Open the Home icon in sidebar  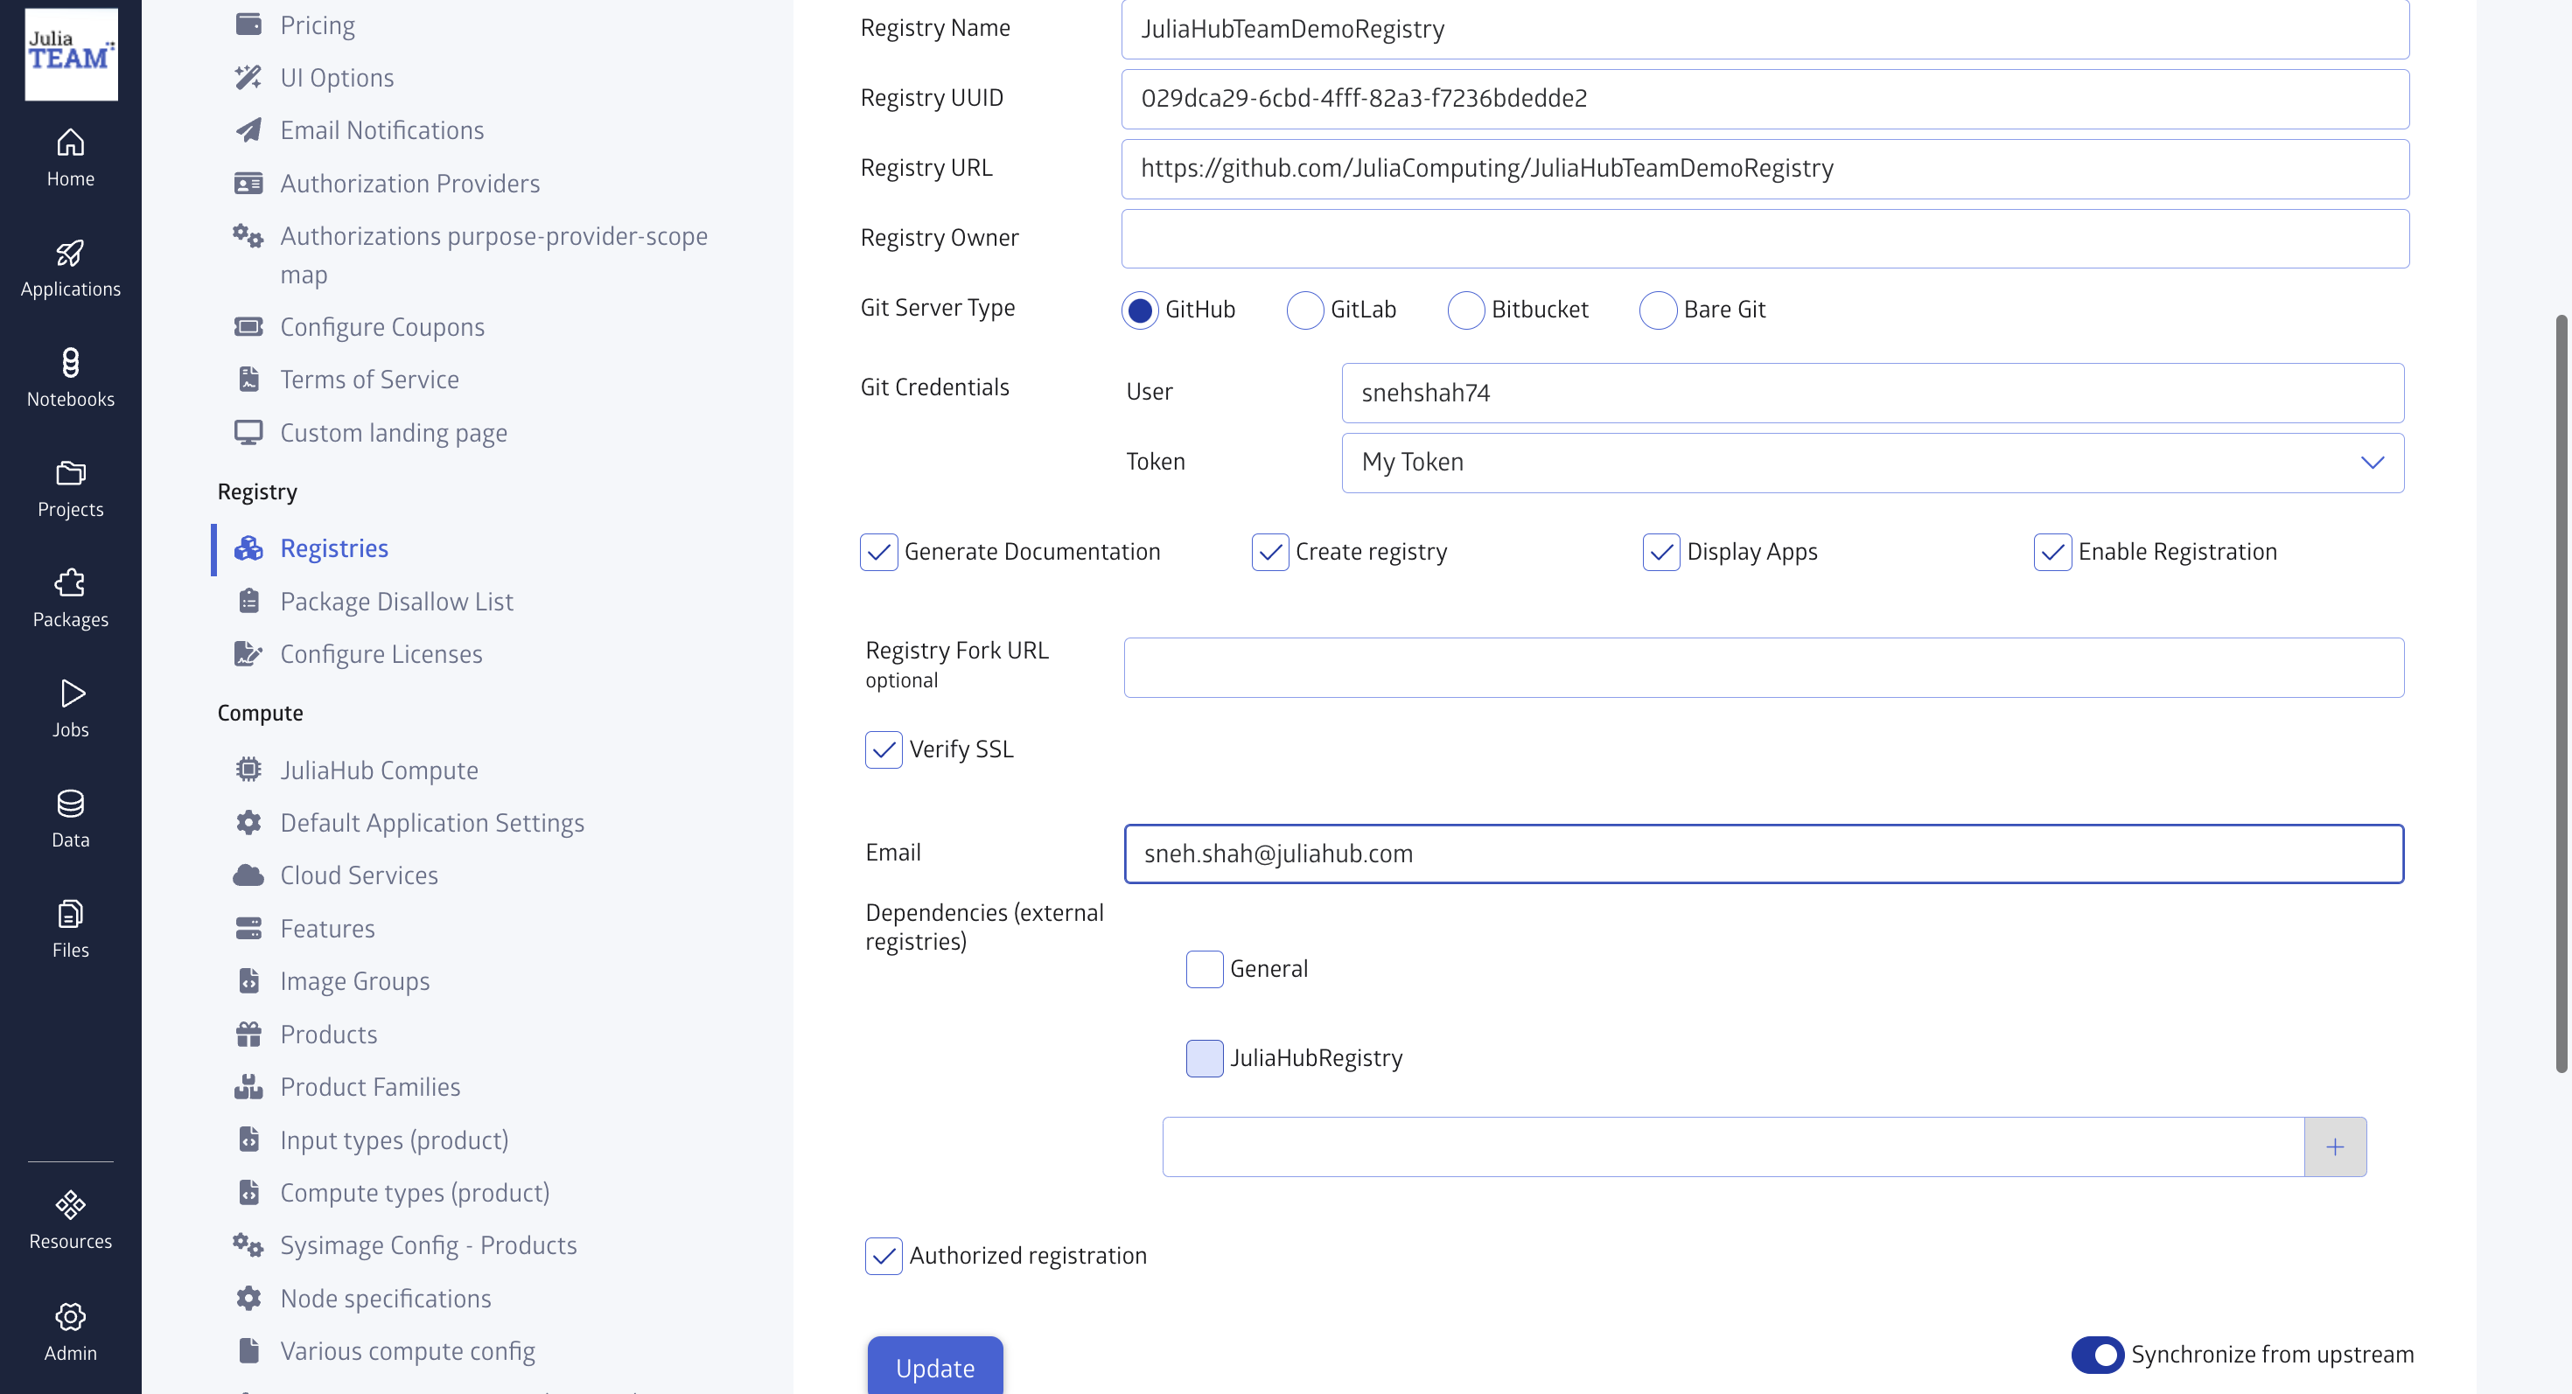[70, 143]
